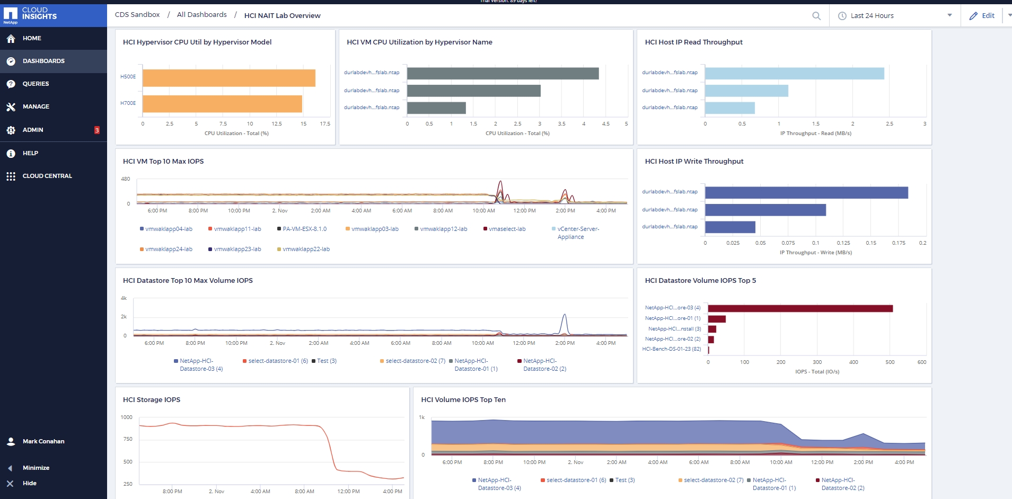Open Queries via the question bubble icon
The width and height of the screenshot is (1012, 499).
tap(11, 84)
